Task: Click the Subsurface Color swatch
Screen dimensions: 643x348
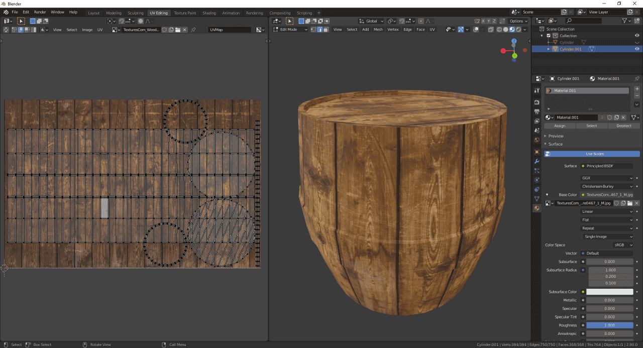Action: [x=610, y=291]
